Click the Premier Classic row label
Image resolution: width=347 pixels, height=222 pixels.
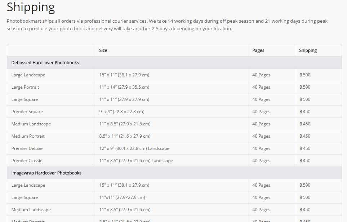(27, 161)
